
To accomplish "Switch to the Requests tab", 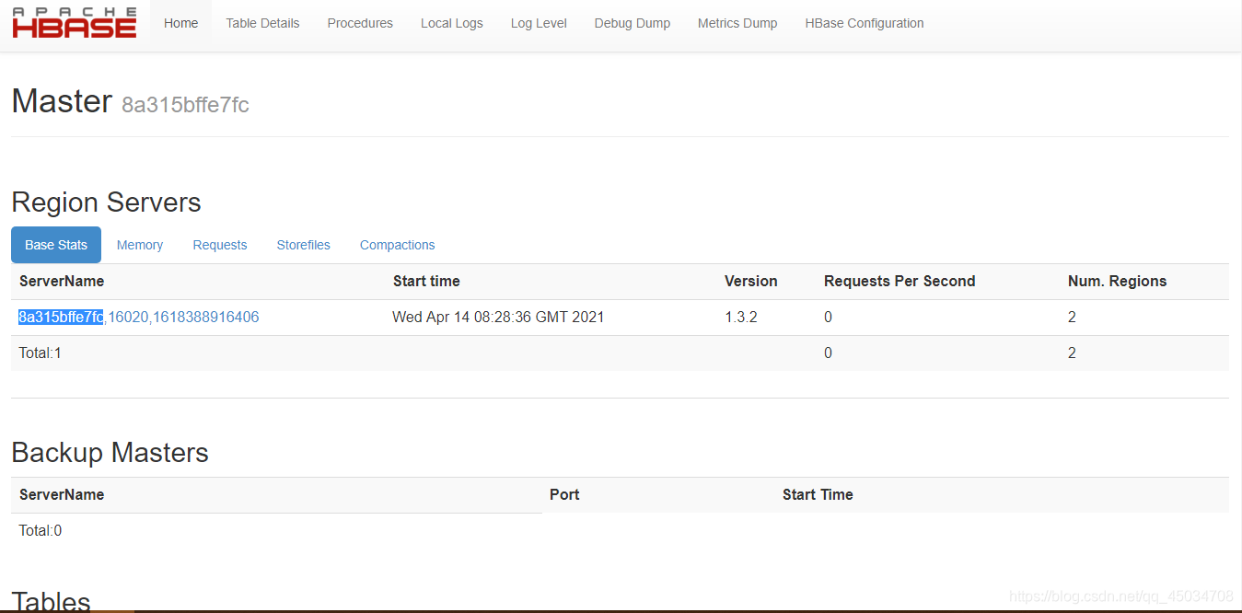I will click(x=220, y=245).
